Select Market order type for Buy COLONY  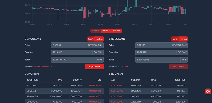[x=99, y=39]
